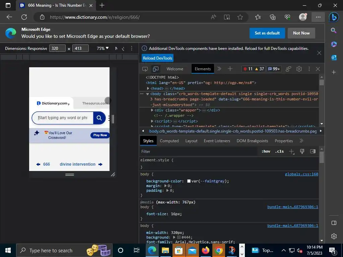Click the globals.css:160 source link
The height and width of the screenshot is (257, 343).
click(301, 174)
